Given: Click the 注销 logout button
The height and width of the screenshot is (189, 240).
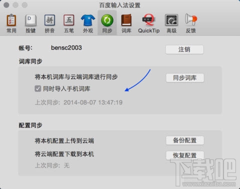Looking at the screenshot, I should pos(184,49).
